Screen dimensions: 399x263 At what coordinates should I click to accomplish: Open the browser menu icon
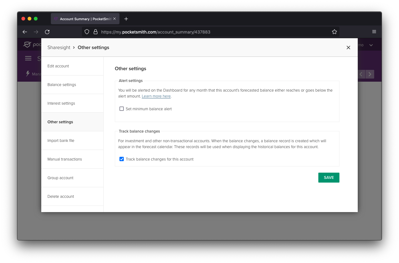(374, 32)
